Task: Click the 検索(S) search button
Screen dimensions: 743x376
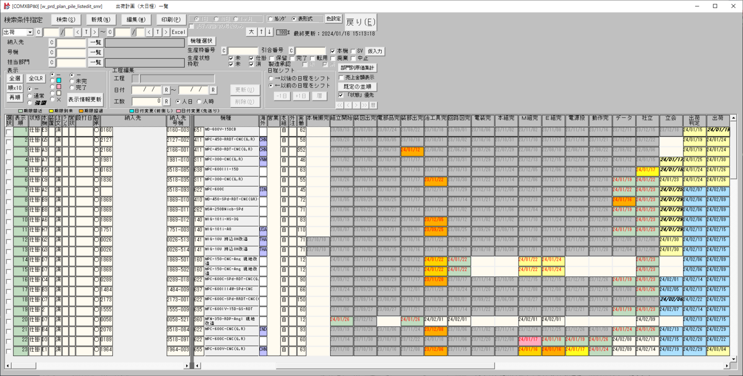Action: [65, 20]
